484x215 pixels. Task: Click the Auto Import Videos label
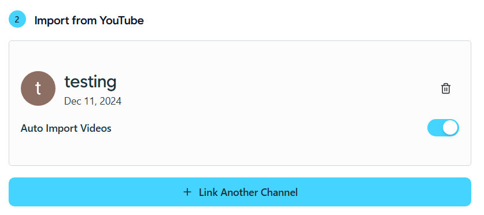pos(66,128)
